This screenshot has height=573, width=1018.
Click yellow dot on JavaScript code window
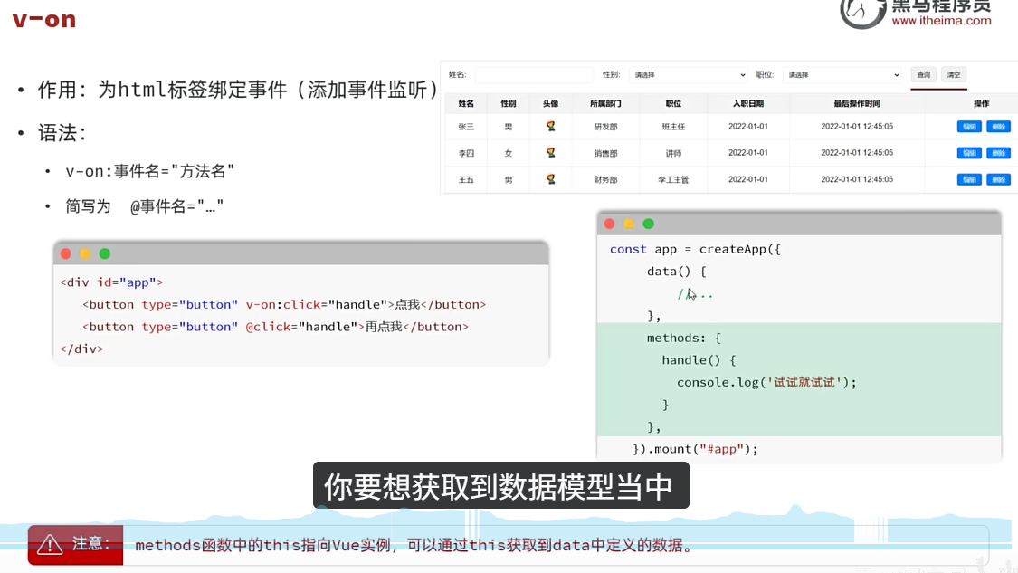point(629,224)
